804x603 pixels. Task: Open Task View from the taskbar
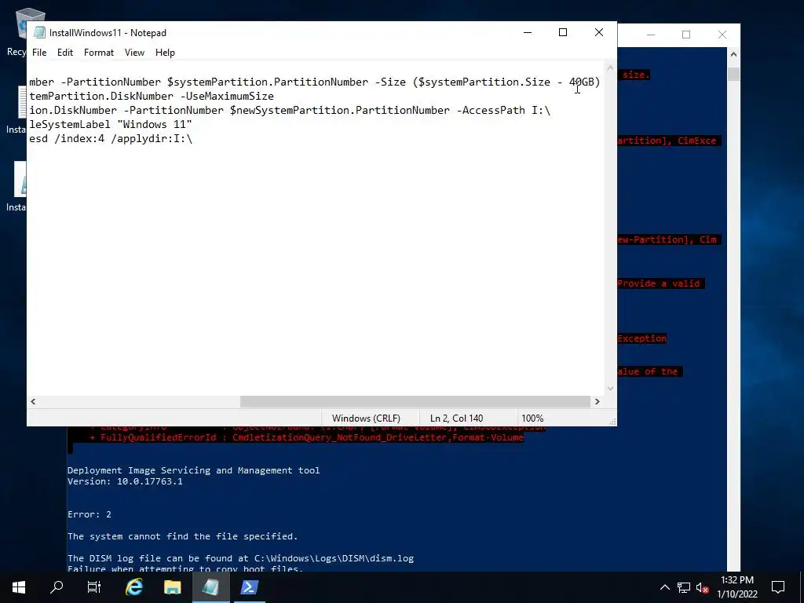tap(95, 587)
